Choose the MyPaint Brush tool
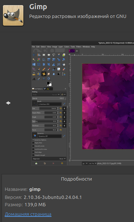This screenshot has height=222, width=134. 59,69
